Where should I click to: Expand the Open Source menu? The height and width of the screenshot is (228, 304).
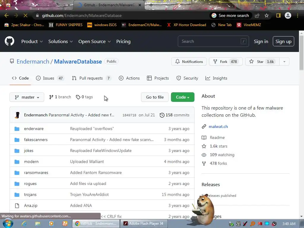[95, 42]
